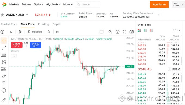Image resolution: width=185 pixels, height=105 pixels.
Task: Click the pop-out chart icon
Action: pos(57,32)
